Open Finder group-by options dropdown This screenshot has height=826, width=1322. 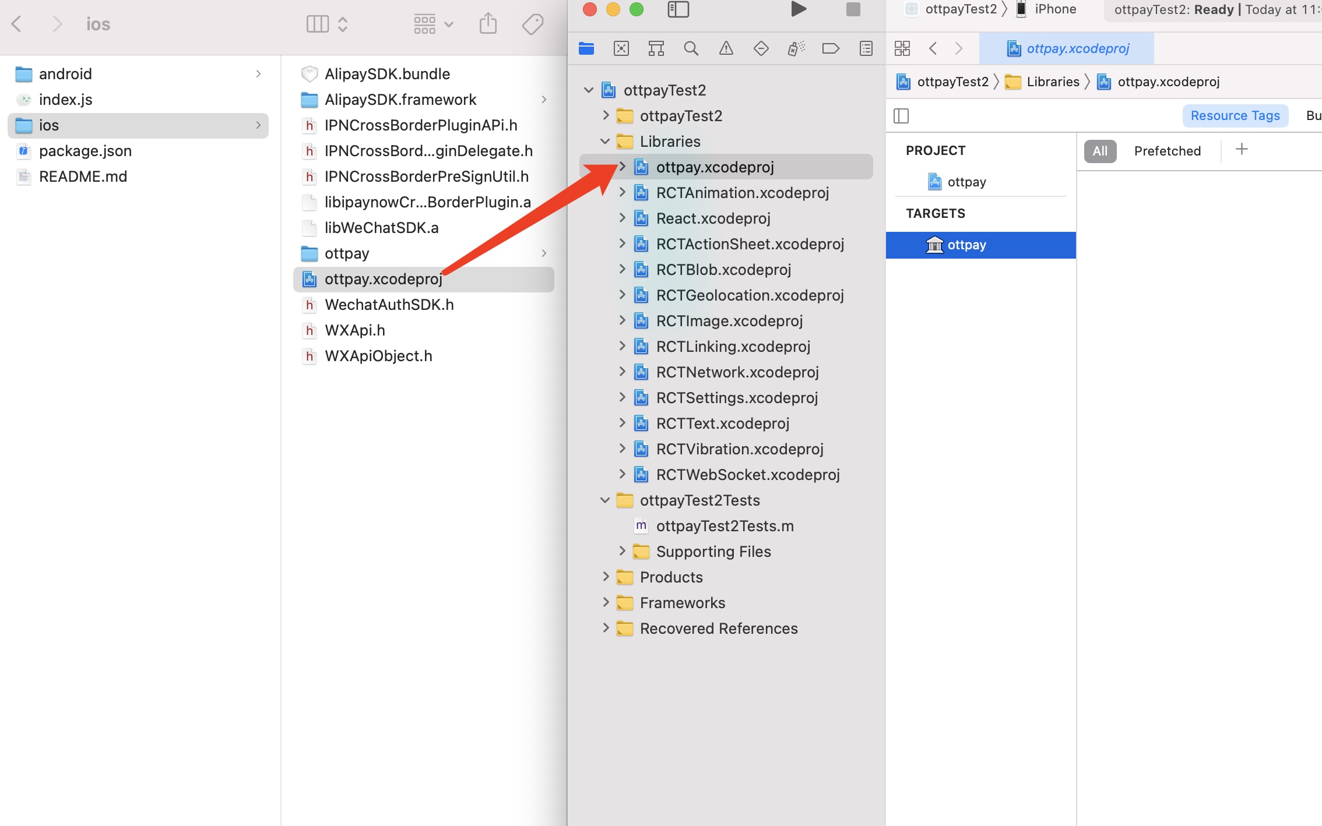[433, 24]
